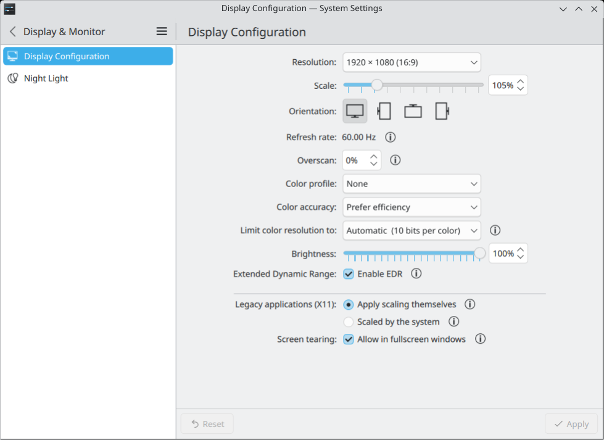Select Display Configuration in the sidebar
Screen dimensions: 604x440
[x=67, y=56]
